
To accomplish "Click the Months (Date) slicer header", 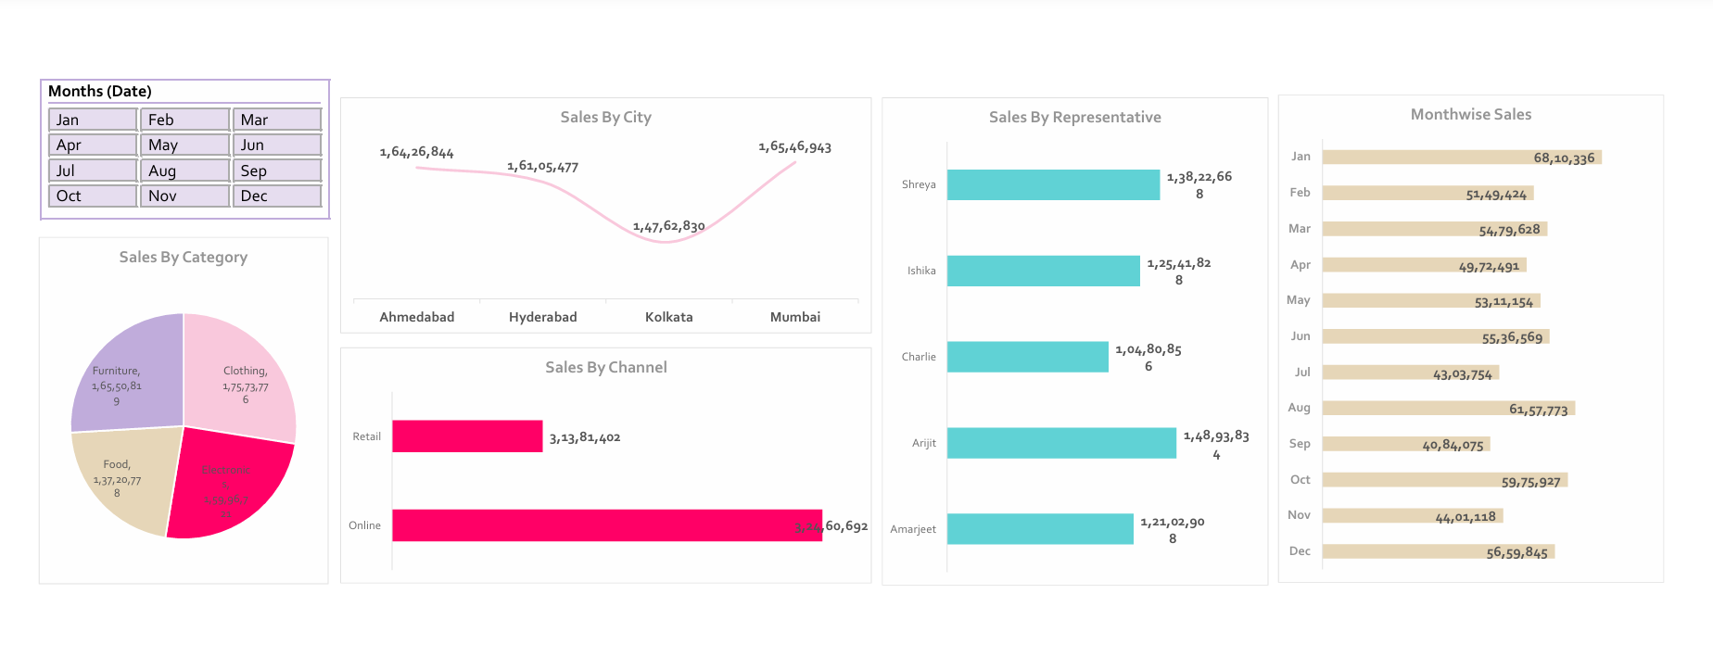I will [x=100, y=91].
